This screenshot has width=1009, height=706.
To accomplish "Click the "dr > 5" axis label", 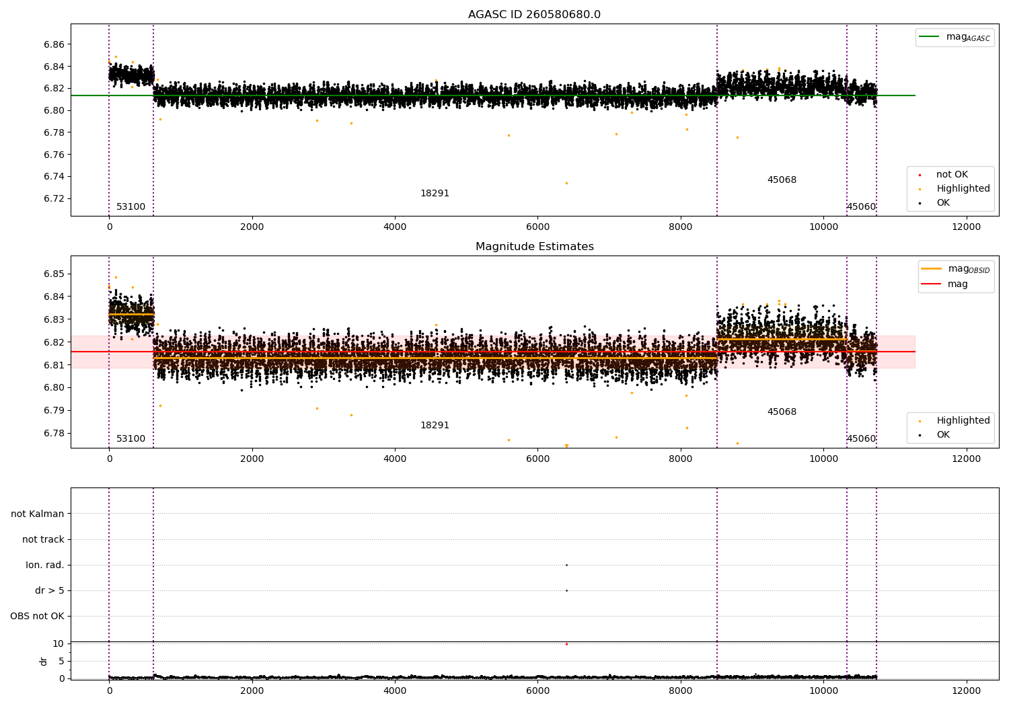I will 50,591.
